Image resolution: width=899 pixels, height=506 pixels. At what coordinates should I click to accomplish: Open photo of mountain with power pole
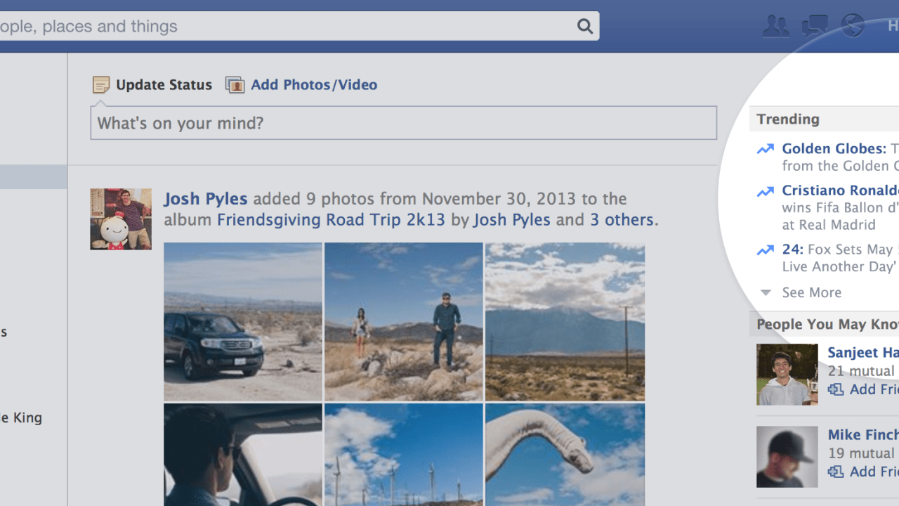coord(565,322)
